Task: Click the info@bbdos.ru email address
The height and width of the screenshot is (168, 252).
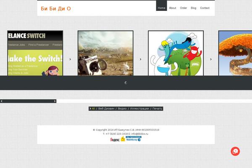Action: [x=140, y=134]
